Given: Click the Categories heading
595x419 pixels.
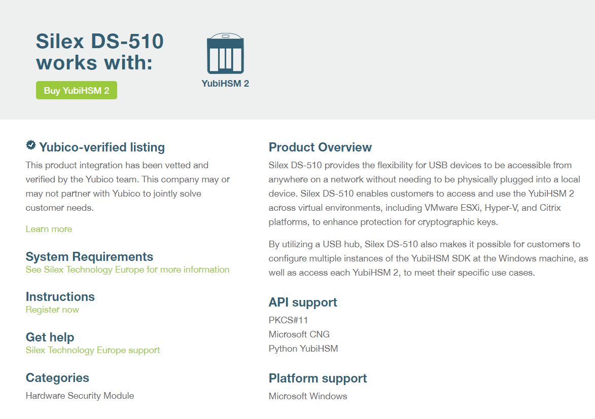Looking at the screenshot, I should coord(57,378).
